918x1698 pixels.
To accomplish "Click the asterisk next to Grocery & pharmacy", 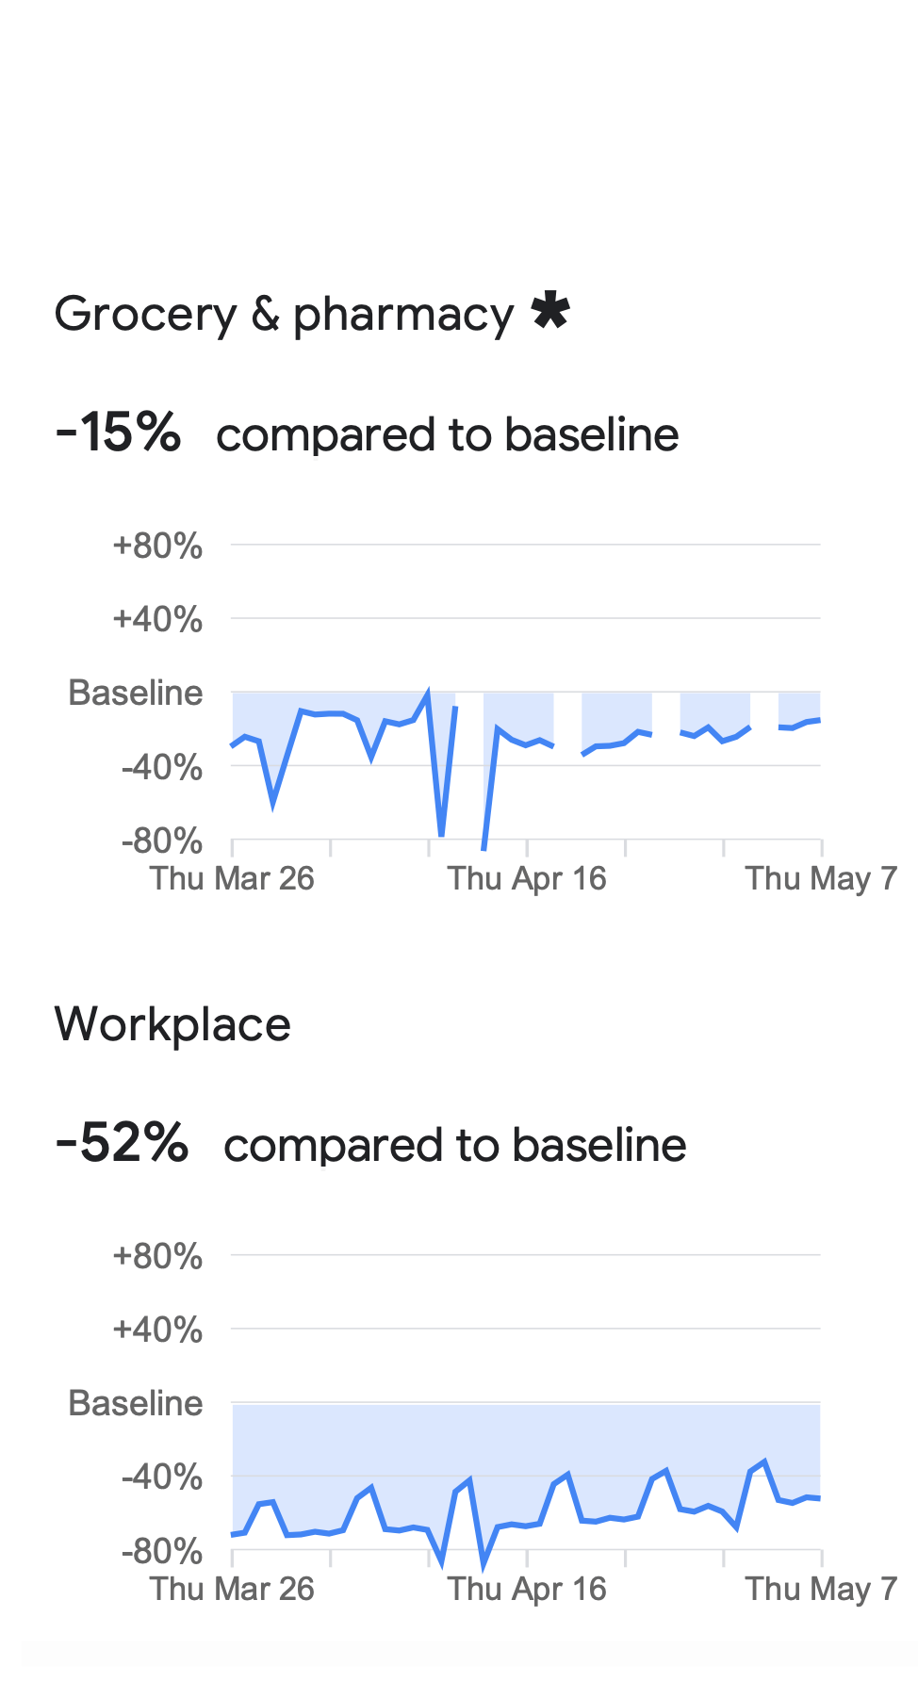I will pos(550,311).
